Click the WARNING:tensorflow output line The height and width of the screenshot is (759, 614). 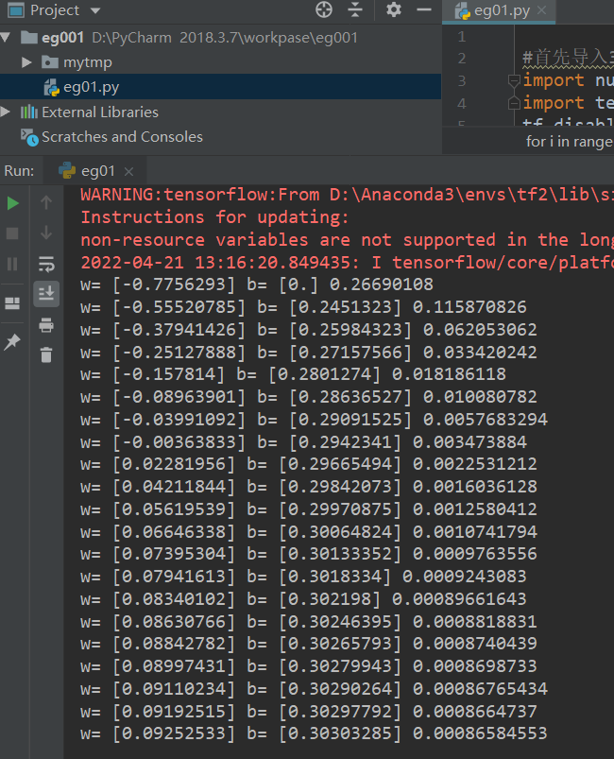click(347, 195)
